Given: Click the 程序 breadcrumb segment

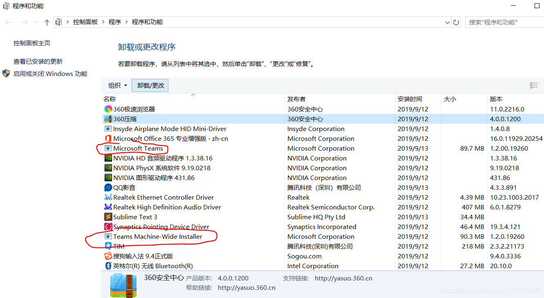Looking at the screenshot, I should click(x=115, y=22).
